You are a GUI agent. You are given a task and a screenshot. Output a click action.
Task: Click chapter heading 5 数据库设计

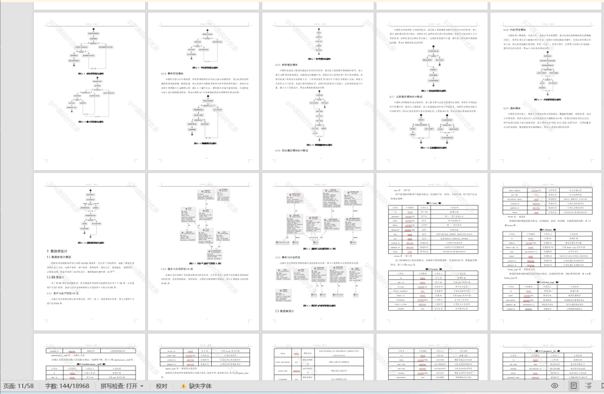tap(57, 251)
